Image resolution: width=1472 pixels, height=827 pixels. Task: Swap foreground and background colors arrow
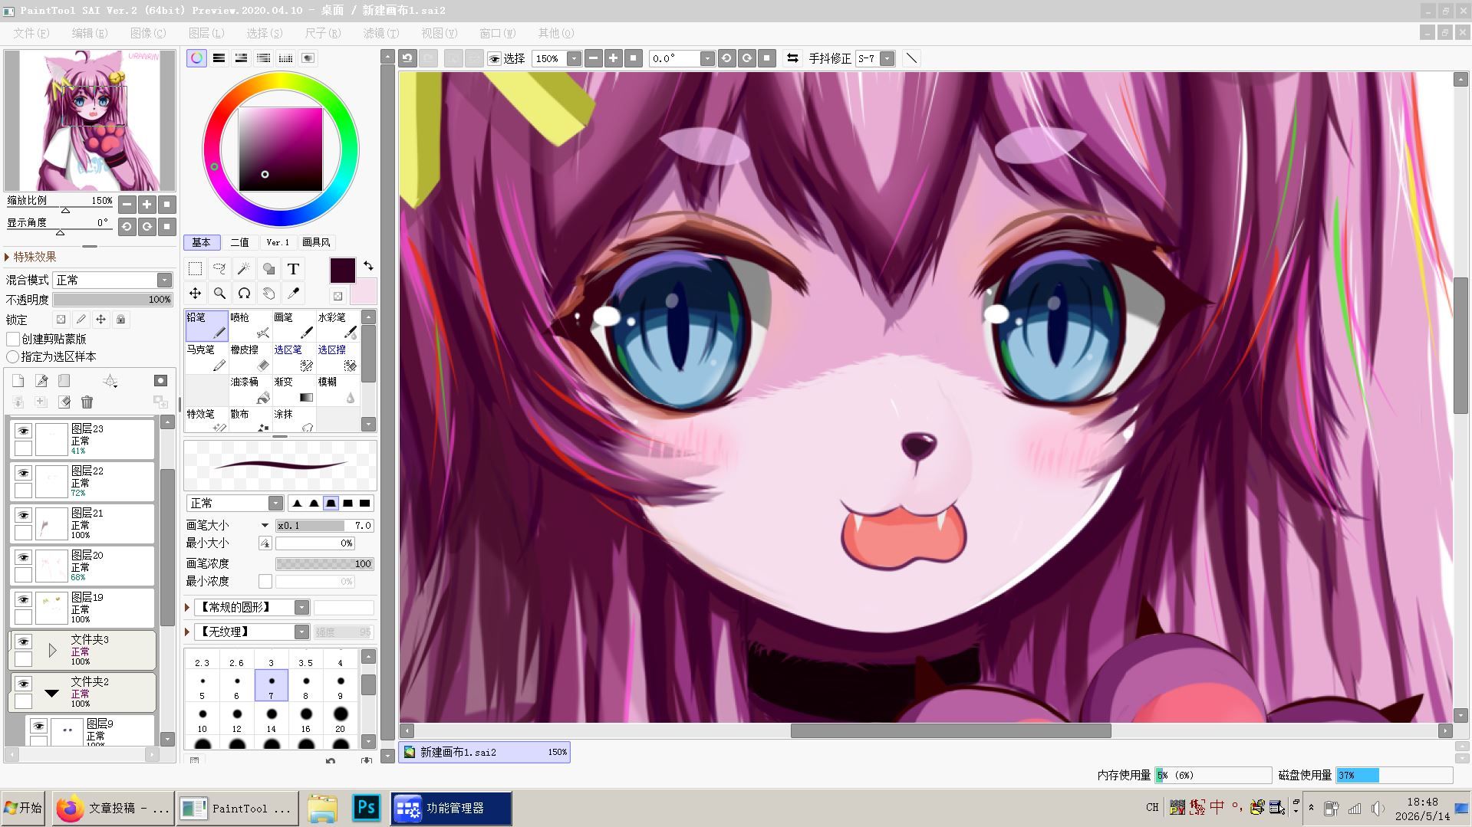point(369,265)
